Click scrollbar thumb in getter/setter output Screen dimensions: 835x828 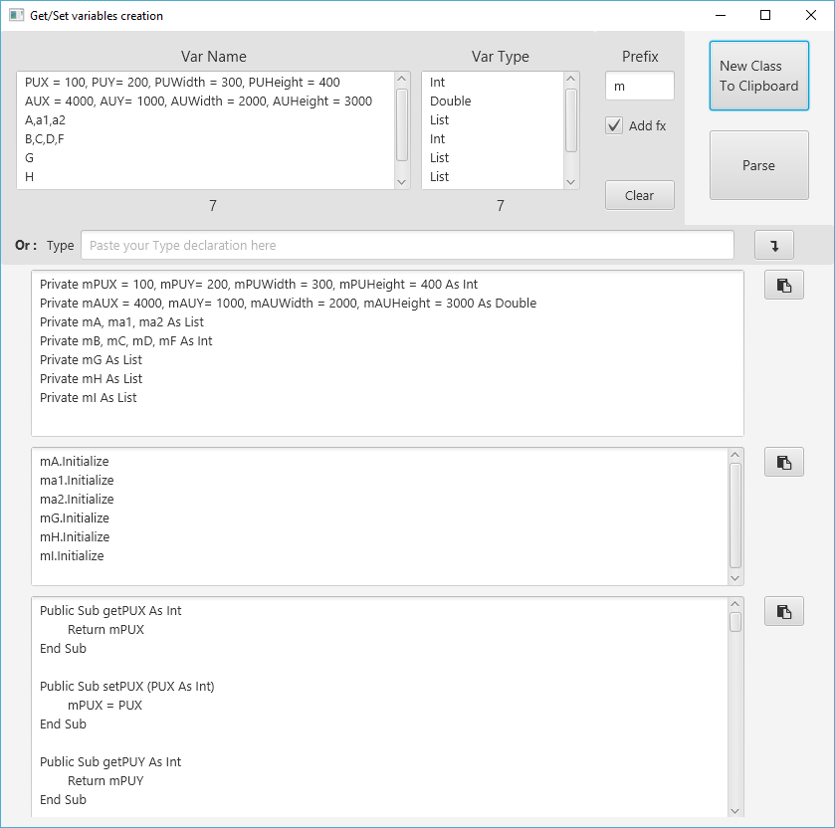point(735,622)
